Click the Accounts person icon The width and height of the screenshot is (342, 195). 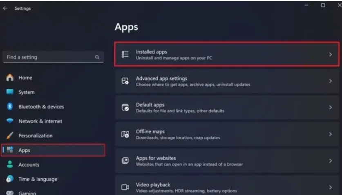(10, 164)
